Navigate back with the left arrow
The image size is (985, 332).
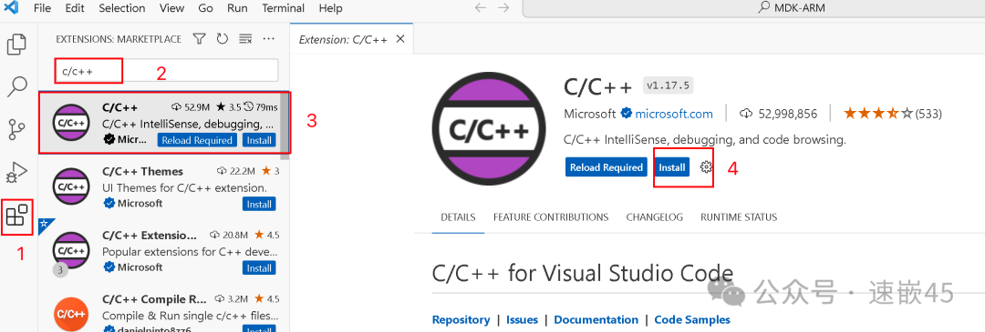click(x=481, y=8)
